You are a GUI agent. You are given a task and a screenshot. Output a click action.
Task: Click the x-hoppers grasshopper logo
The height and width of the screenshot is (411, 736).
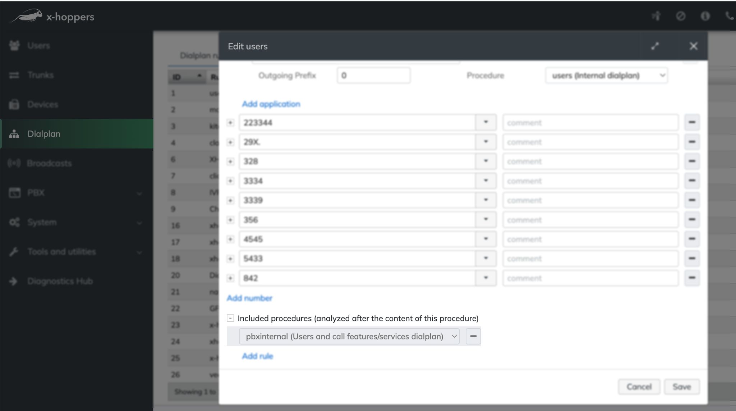click(28, 16)
